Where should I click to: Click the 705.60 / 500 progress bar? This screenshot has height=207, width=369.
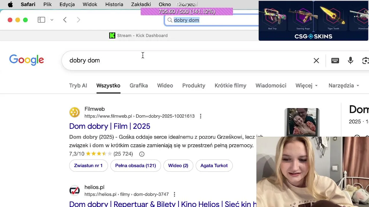tap(187, 11)
